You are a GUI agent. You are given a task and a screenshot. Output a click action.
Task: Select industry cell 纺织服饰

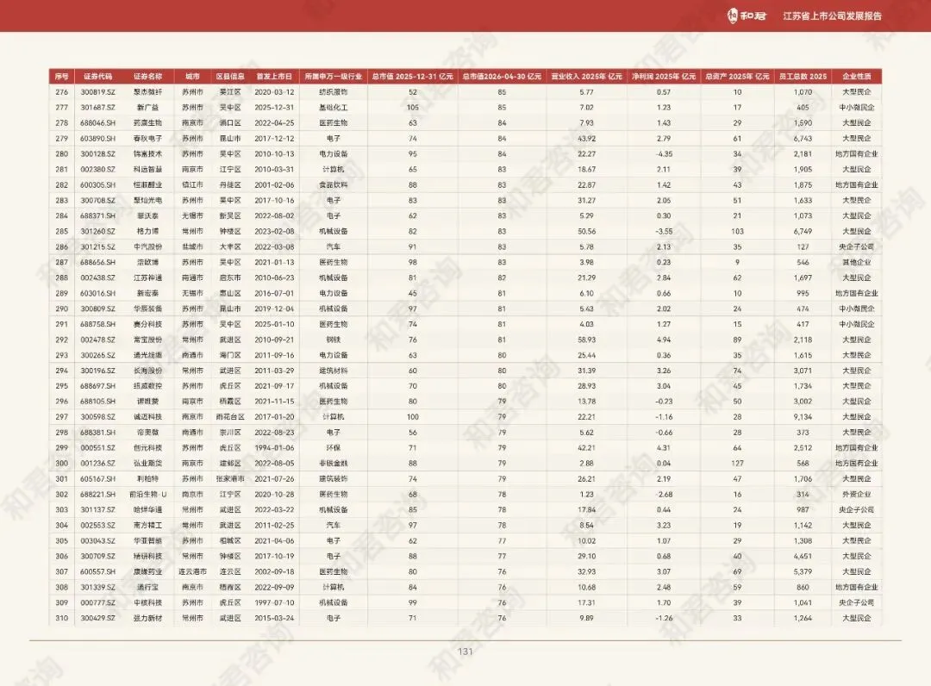(333, 92)
